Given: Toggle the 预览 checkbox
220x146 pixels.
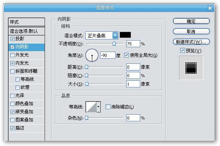Looking at the screenshot, I should (182, 51).
